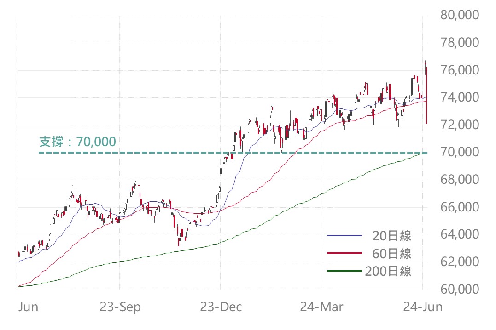Click the 支撐：70,000 support label
Viewport: 496px width, 330px height.
77,142
